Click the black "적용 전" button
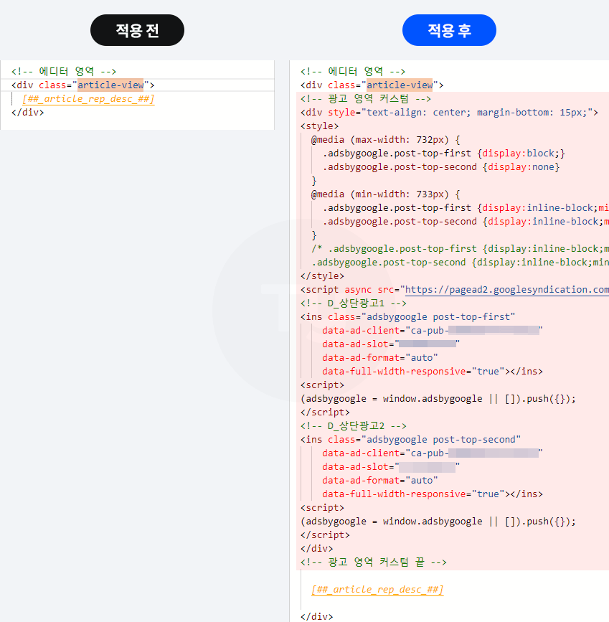The height and width of the screenshot is (622, 609). [x=136, y=30]
